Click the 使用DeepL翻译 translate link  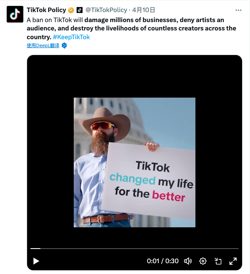tap(43, 45)
